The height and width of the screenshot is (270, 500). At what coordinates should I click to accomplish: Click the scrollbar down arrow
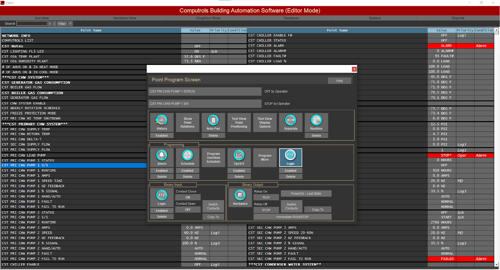pyautogui.click(x=497, y=264)
